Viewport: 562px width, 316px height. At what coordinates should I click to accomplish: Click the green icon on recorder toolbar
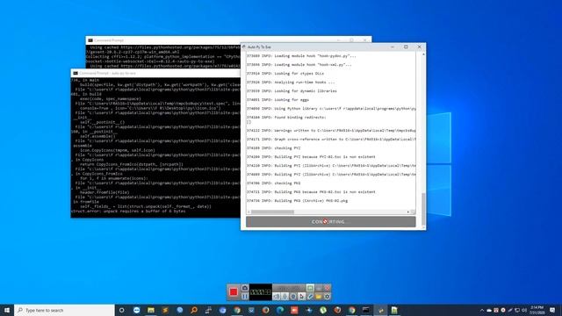coord(310,288)
